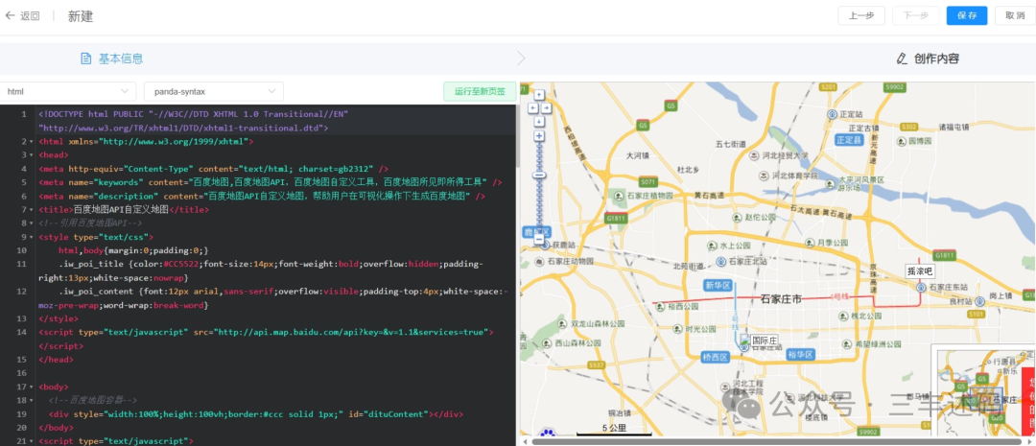The image size is (1036, 446).
Task: Click the 上一步 button
Action: (x=861, y=16)
